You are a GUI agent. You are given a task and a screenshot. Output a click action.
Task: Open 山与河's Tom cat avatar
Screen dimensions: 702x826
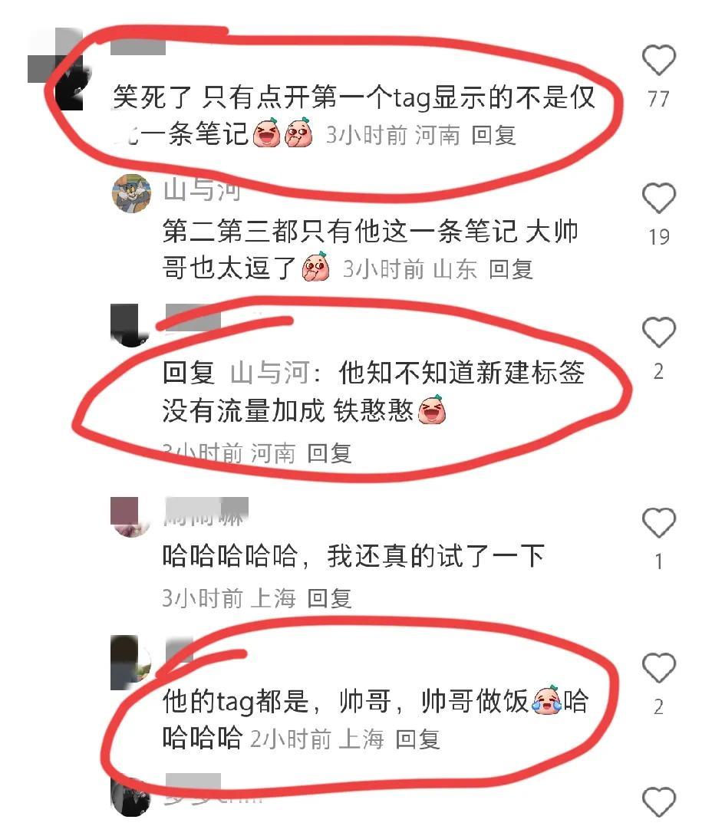pyautogui.click(x=131, y=193)
